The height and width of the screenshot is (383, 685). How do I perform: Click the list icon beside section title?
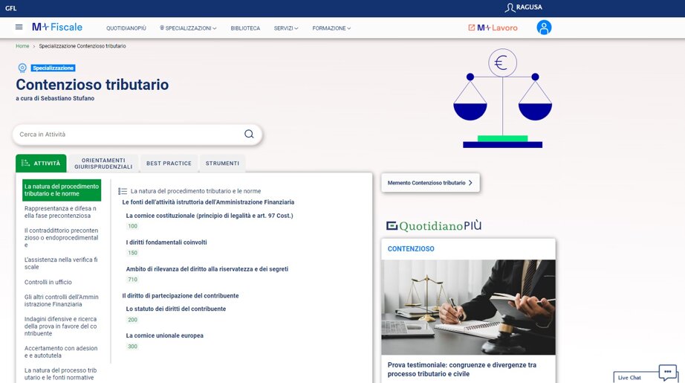(123, 191)
